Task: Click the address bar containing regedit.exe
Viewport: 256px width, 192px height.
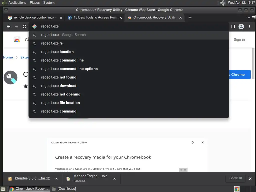Action: (129, 26)
